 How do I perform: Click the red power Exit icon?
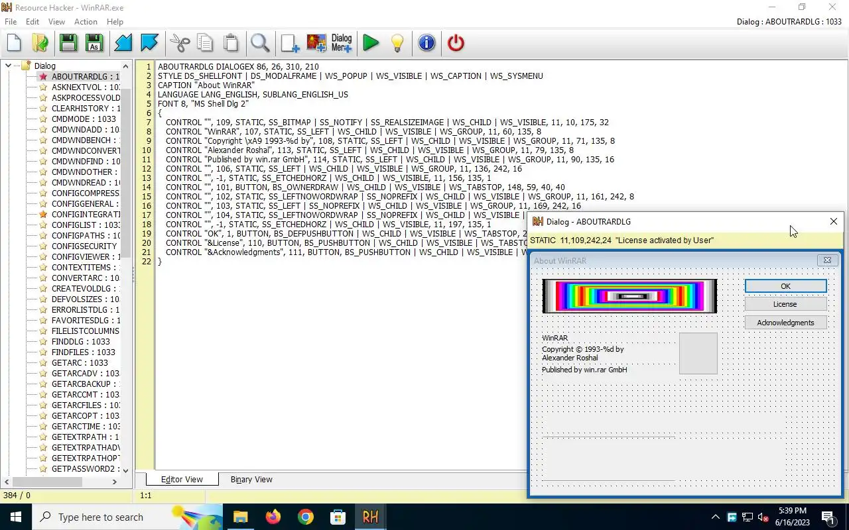pyautogui.click(x=456, y=43)
